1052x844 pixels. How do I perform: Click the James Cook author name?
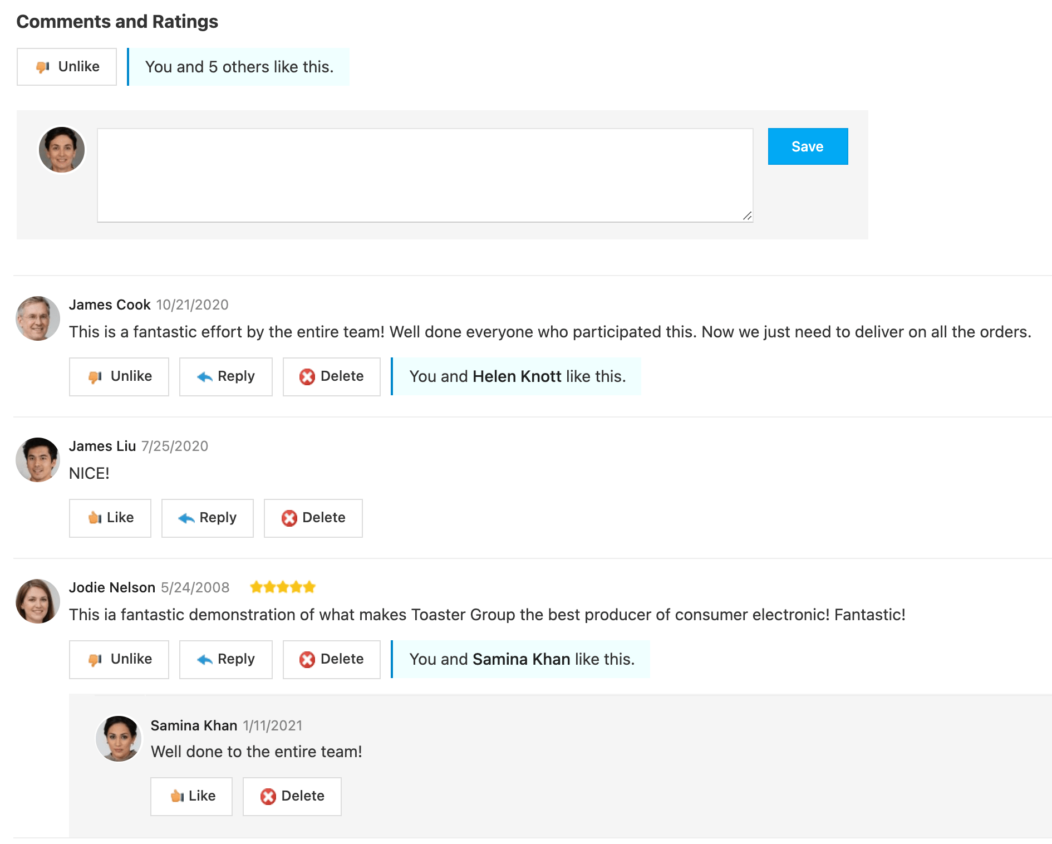coord(110,305)
